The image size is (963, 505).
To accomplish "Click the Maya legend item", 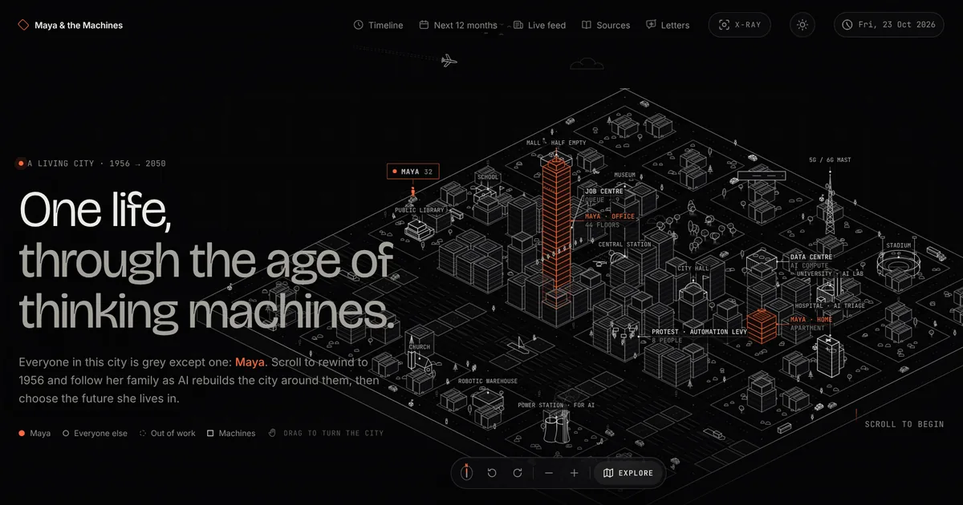I will tap(35, 434).
